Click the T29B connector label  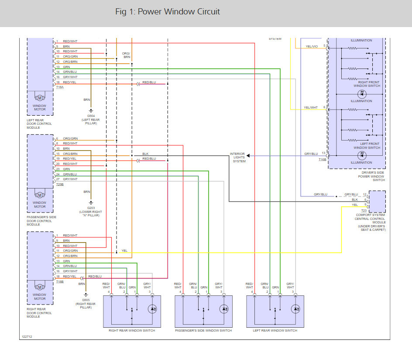[60, 185]
